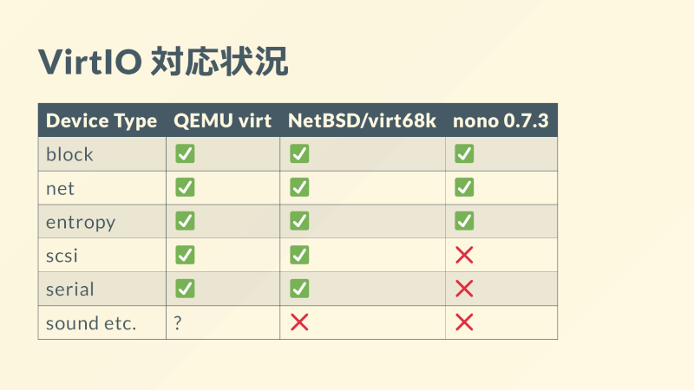Select the scsi row label
This screenshot has width=694, height=390.
[62, 256]
